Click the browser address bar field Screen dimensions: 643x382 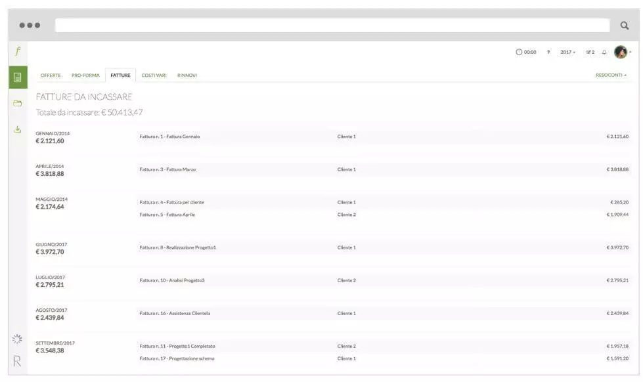pyautogui.click(x=332, y=26)
